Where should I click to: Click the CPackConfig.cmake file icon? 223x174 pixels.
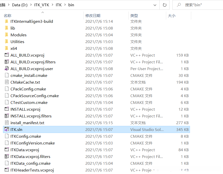pyautogui.click(x=7, y=89)
